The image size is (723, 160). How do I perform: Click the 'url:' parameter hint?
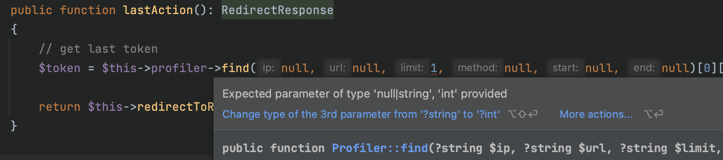(337, 68)
